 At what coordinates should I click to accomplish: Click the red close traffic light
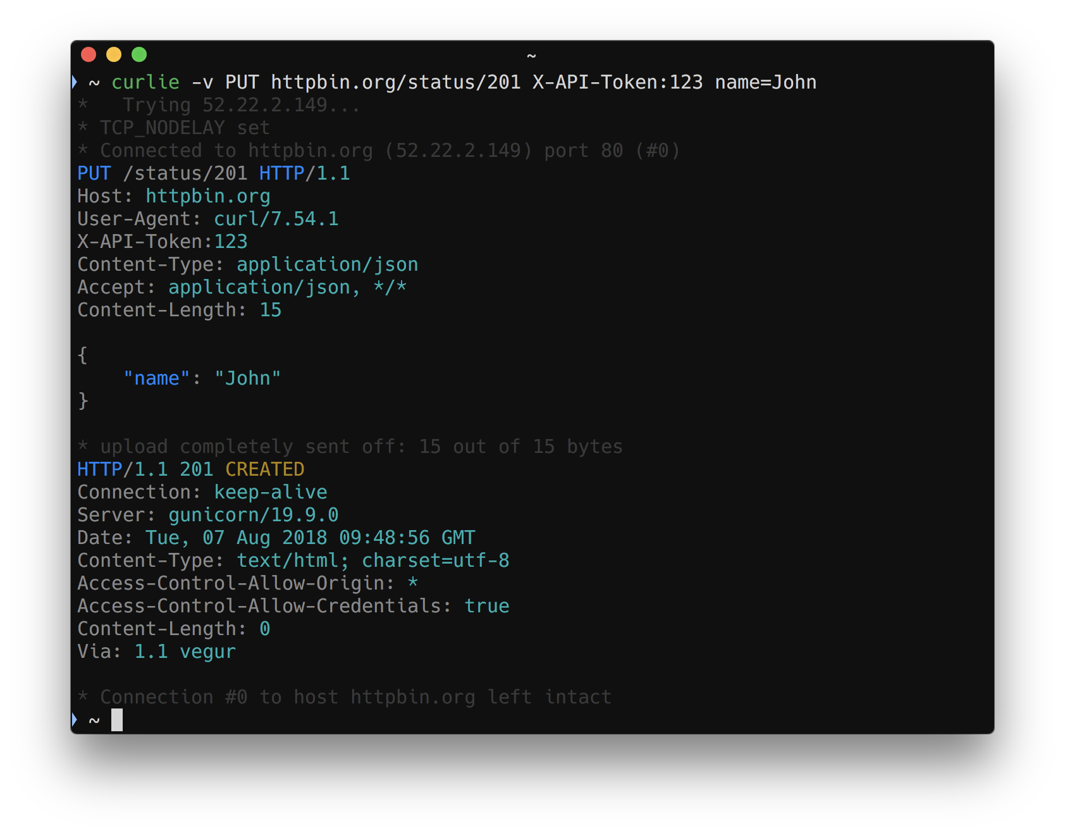[x=88, y=54]
